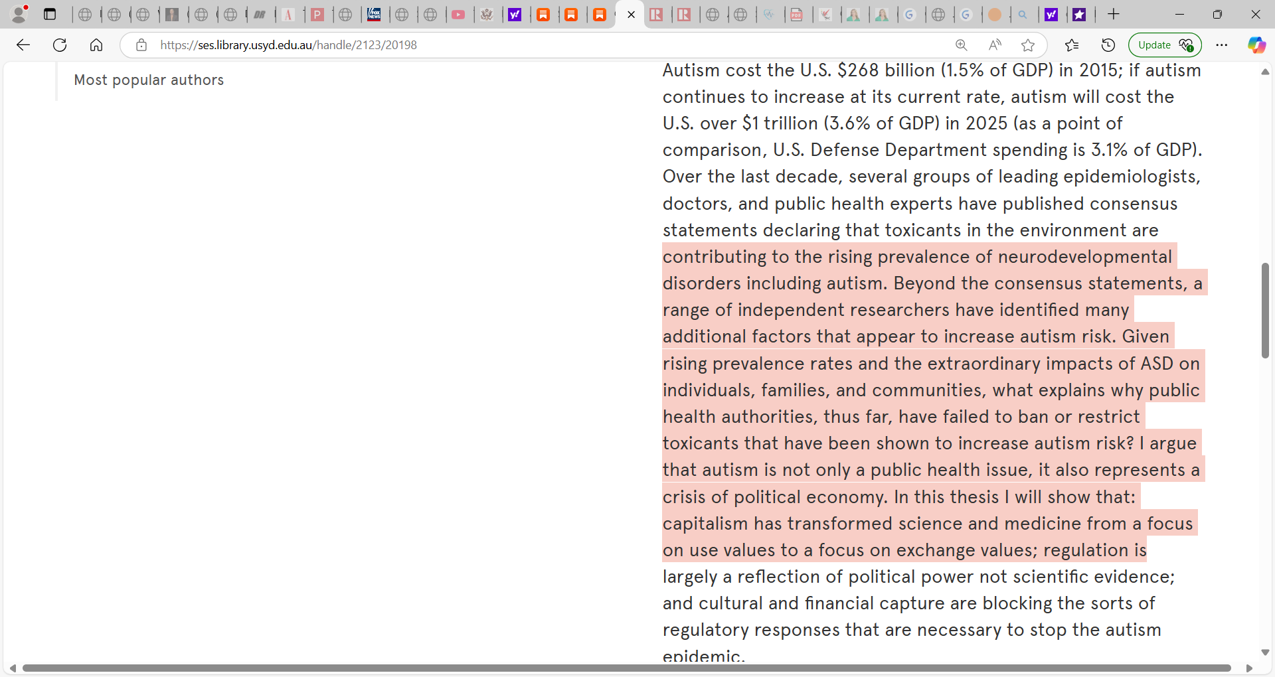Switch to the second Yahoo tab
Screen dimensions: 1275x677
tap(1051, 15)
